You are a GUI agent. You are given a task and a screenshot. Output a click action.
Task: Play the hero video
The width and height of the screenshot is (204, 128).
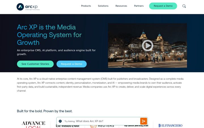click(x=148, y=46)
